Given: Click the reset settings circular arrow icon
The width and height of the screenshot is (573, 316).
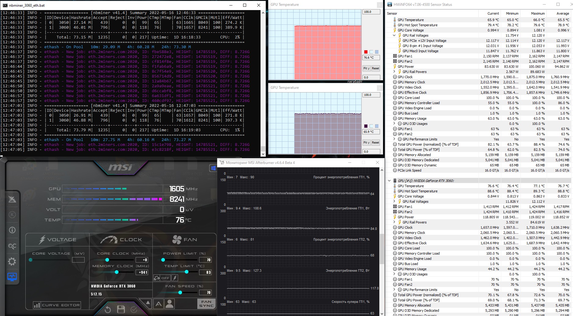Looking at the screenshot, I should pyautogui.click(x=108, y=310).
